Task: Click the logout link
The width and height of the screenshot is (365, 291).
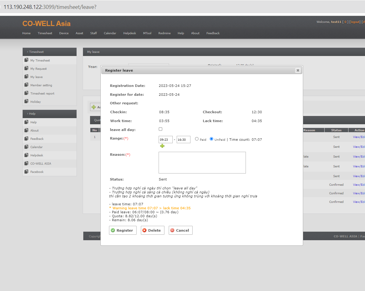Action: tap(355, 22)
